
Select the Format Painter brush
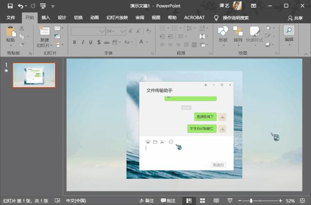click(22, 44)
